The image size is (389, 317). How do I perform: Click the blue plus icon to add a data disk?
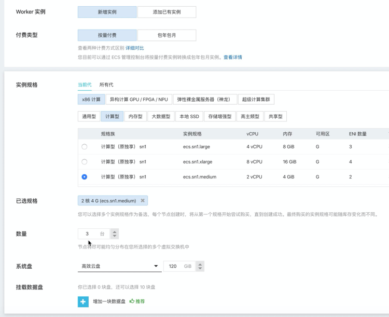pyautogui.click(x=83, y=301)
